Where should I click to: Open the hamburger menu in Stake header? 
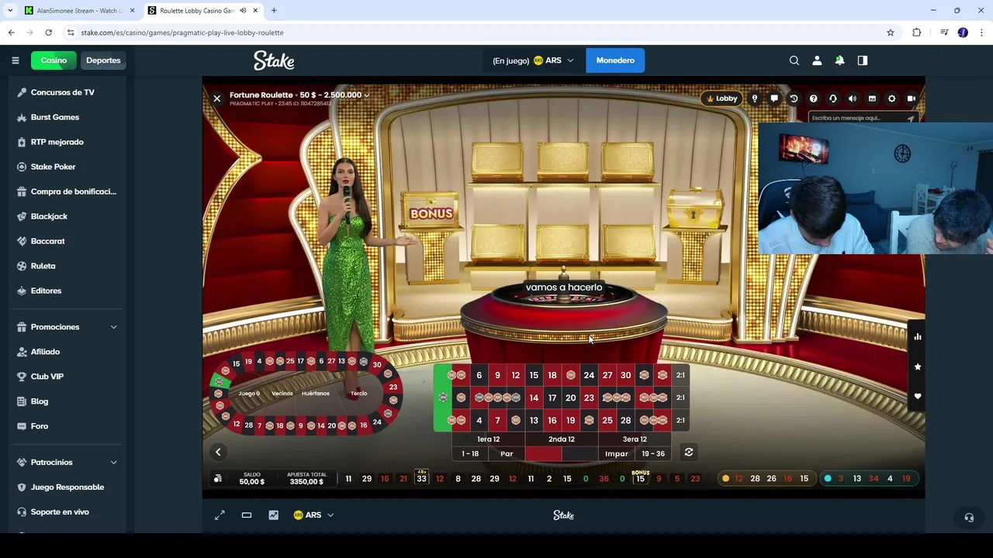[x=15, y=60]
